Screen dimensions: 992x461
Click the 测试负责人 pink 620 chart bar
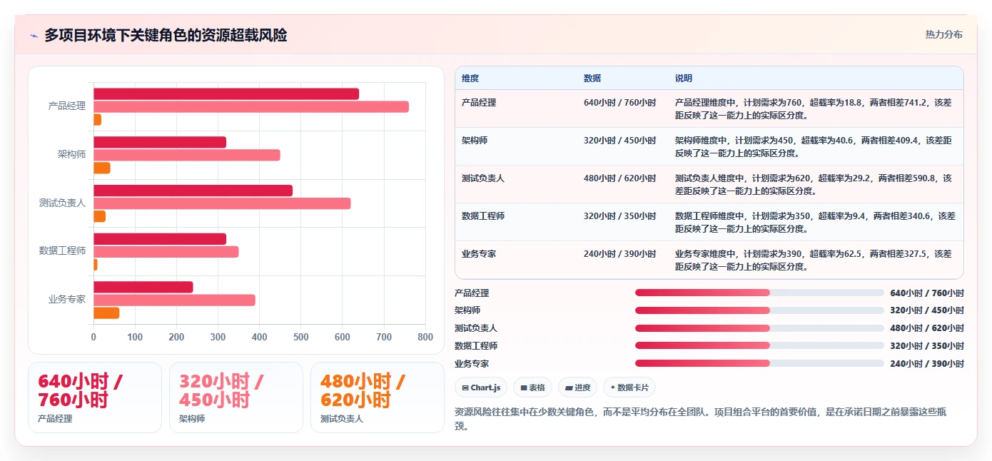tap(222, 203)
